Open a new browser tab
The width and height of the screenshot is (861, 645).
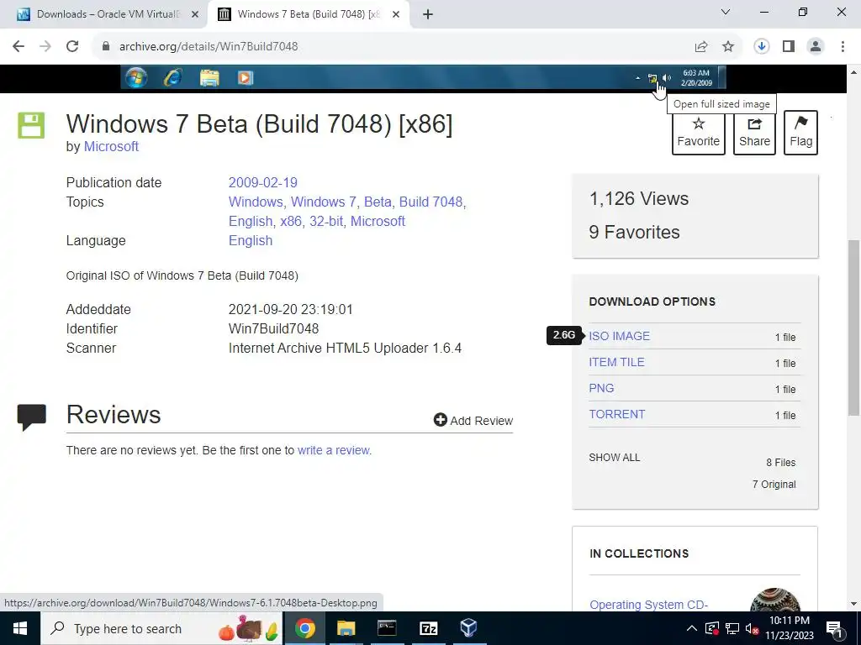click(428, 14)
